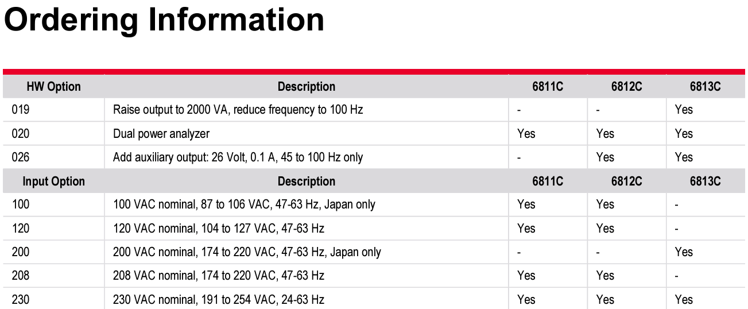Viewport: 748px width, 309px height.
Task: Select '120 VAC nominal, 104 to 127 VAC' text
Action: pyautogui.click(x=219, y=229)
